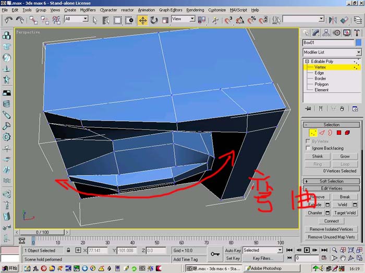The width and height of the screenshot is (365, 273).
Task: Open the Layer Manager icon
Action: pos(358,20)
